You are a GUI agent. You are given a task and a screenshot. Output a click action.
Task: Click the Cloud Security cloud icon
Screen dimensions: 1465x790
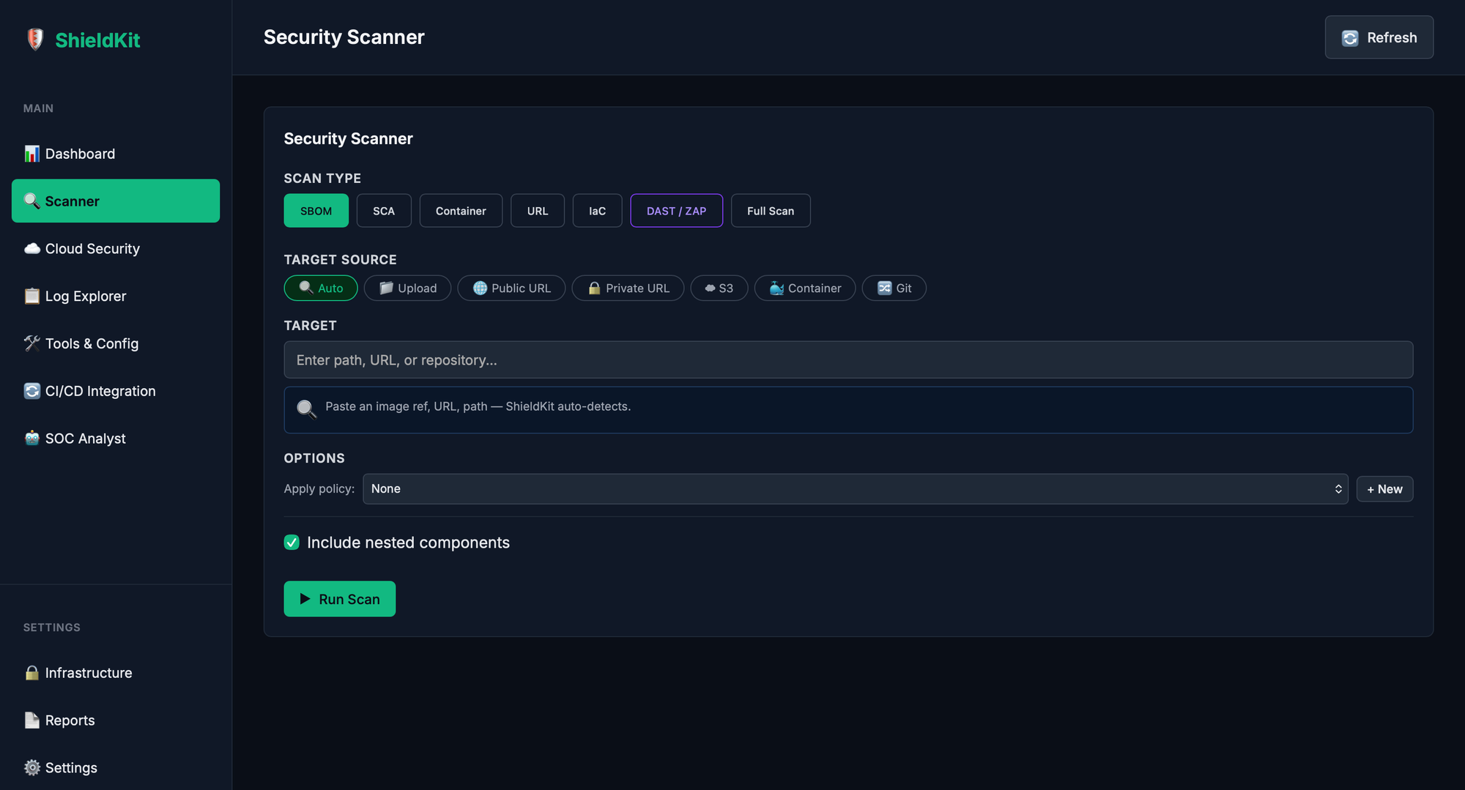pyautogui.click(x=31, y=249)
